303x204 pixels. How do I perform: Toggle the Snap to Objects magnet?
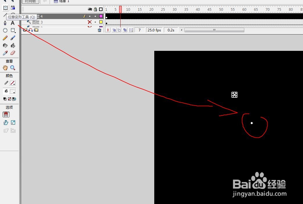(6, 114)
